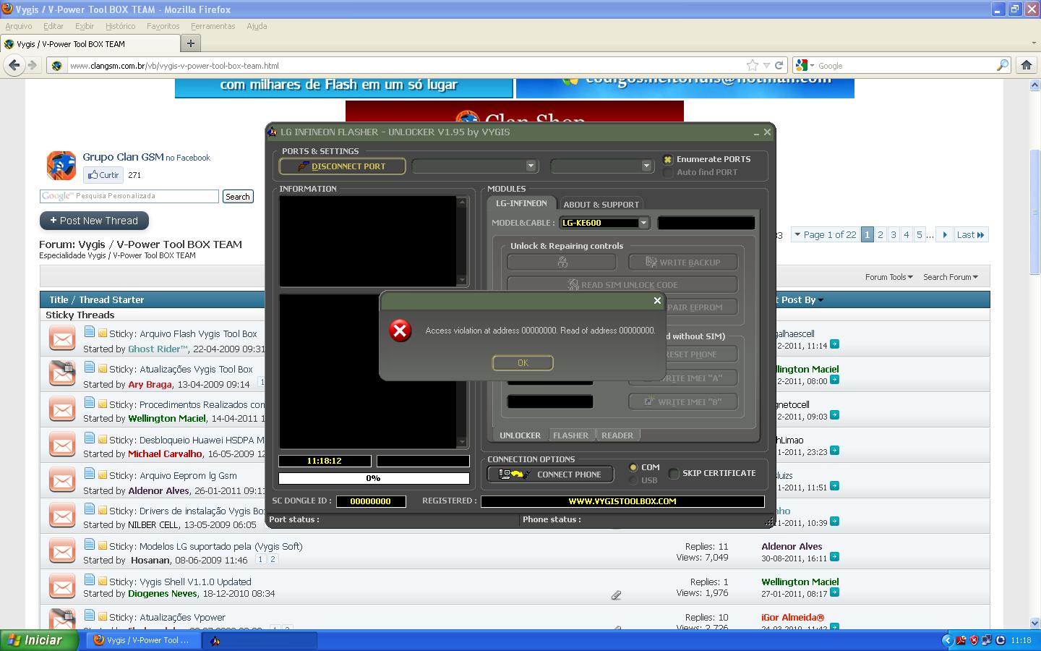This screenshot has width=1041, height=651.
Task: Minimize the LG Infineon Flasher window
Action: [756, 132]
